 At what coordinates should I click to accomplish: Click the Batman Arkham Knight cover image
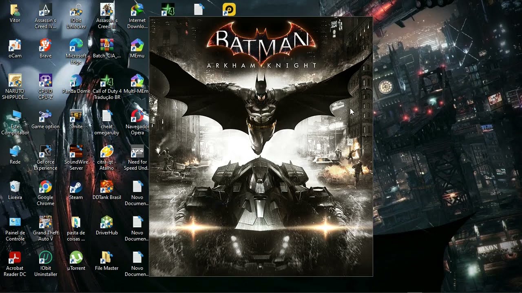(x=261, y=147)
